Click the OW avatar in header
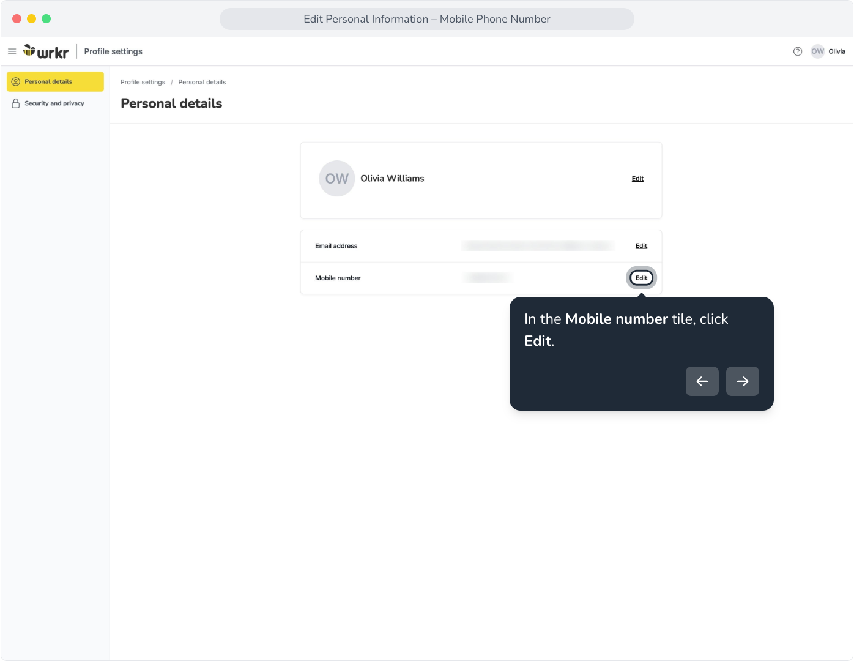854x661 pixels. (x=818, y=51)
